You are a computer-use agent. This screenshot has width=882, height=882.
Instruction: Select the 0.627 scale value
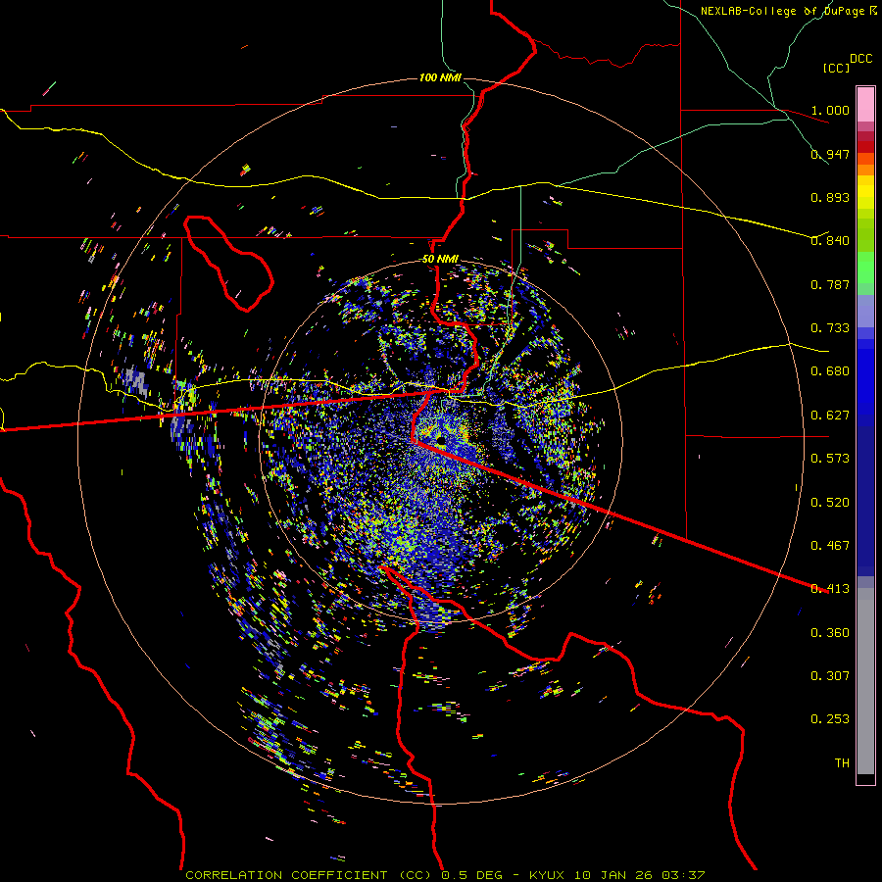[830, 416]
